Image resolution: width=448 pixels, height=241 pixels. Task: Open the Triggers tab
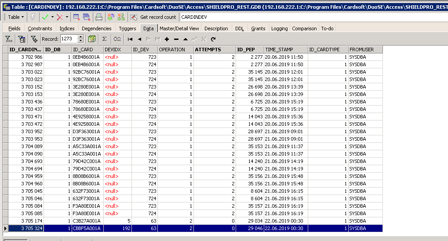pyautogui.click(x=127, y=28)
